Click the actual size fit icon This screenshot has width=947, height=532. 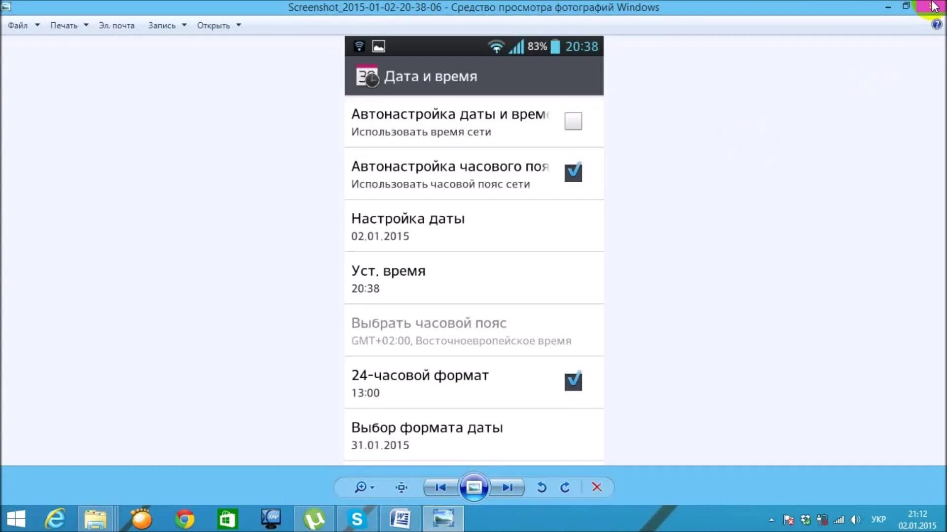pyautogui.click(x=401, y=487)
